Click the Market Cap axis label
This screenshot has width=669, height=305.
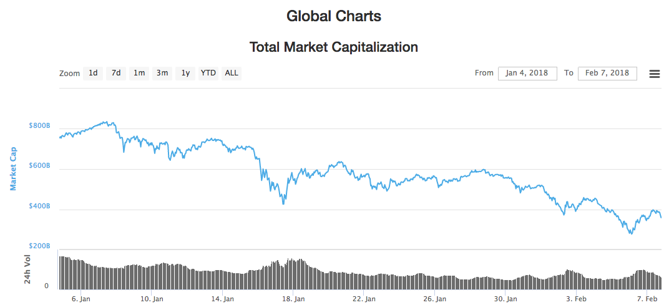(x=13, y=168)
